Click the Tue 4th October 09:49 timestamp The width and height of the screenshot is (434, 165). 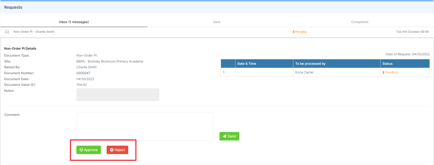pyautogui.click(x=412, y=32)
